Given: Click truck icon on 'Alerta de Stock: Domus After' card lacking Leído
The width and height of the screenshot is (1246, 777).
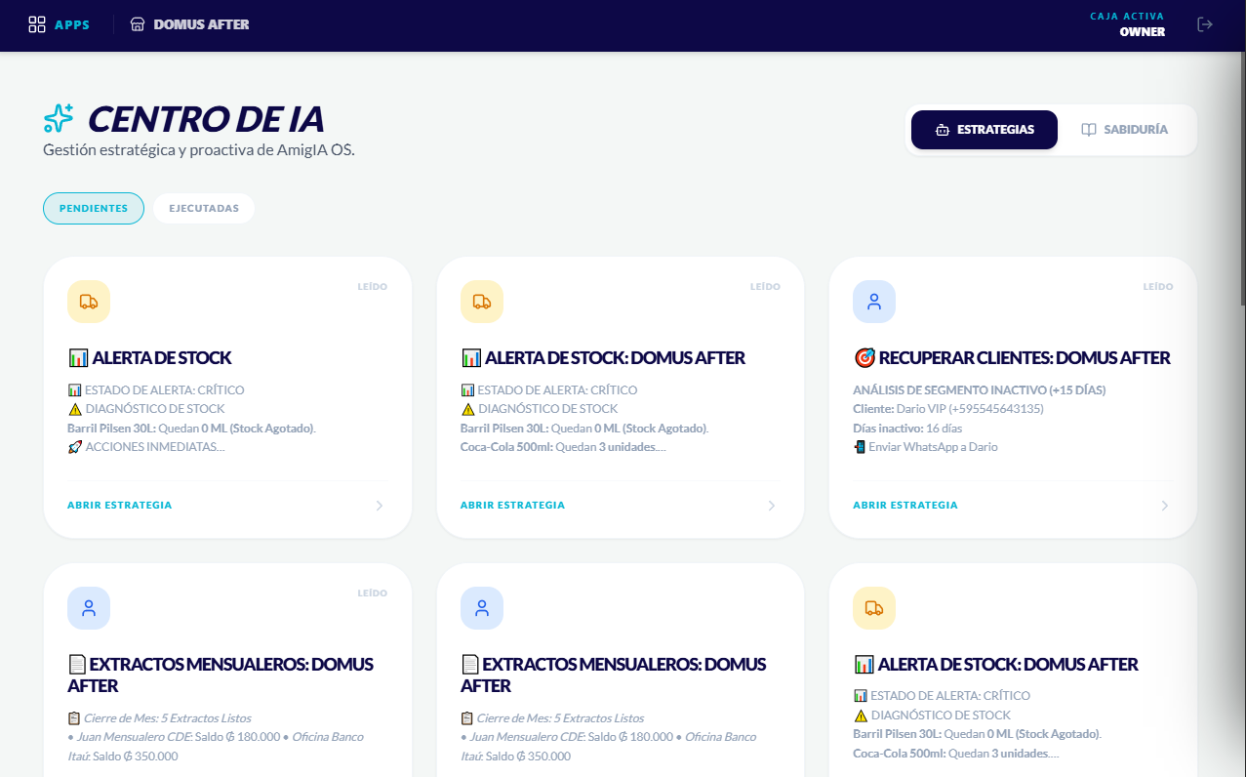Looking at the screenshot, I should (874, 608).
